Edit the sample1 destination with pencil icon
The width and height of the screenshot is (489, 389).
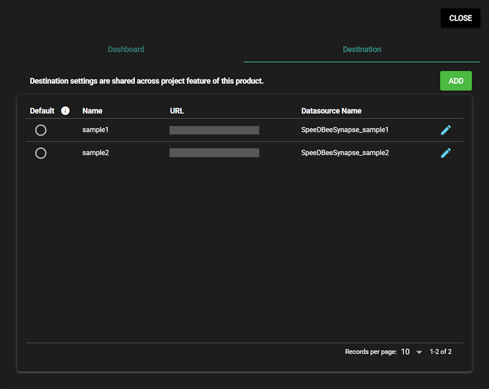pyautogui.click(x=446, y=130)
